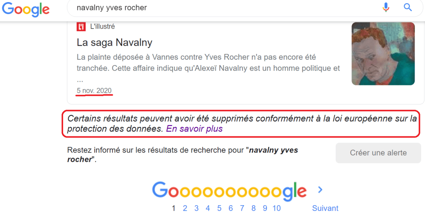
Task: Jump to results page 4
Action: point(208,208)
